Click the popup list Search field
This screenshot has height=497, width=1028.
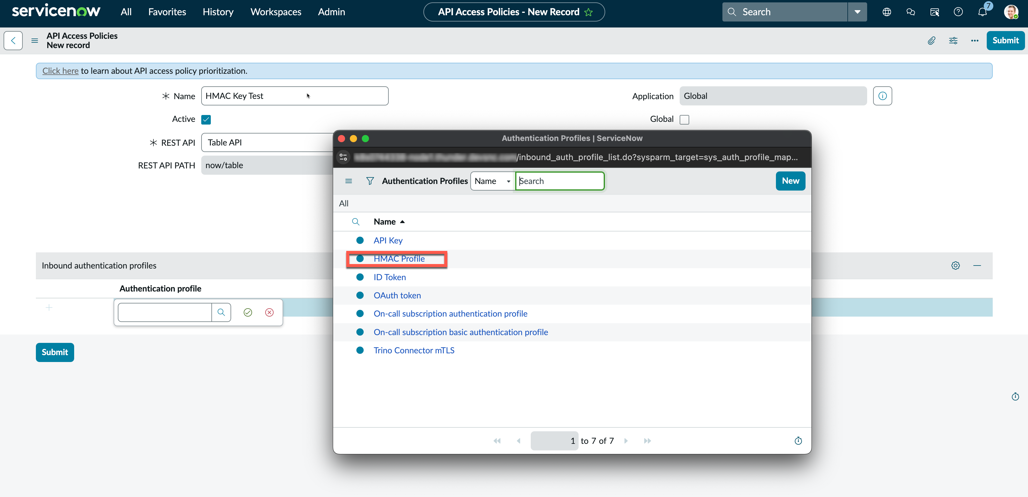[560, 181]
